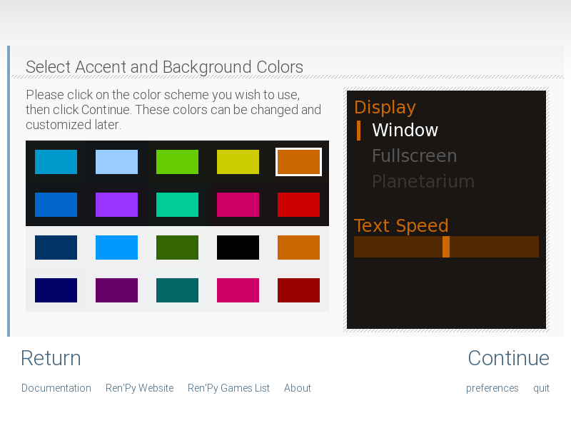Click the Return button
The width and height of the screenshot is (571, 428).
[51, 358]
